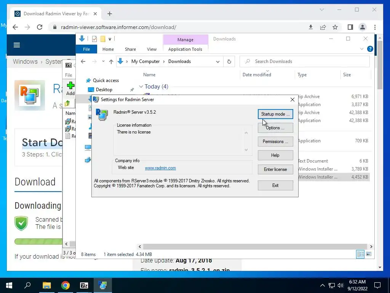Click the Manage contextual tab
The width and height of the screenshot is (390, 293).
185,40
